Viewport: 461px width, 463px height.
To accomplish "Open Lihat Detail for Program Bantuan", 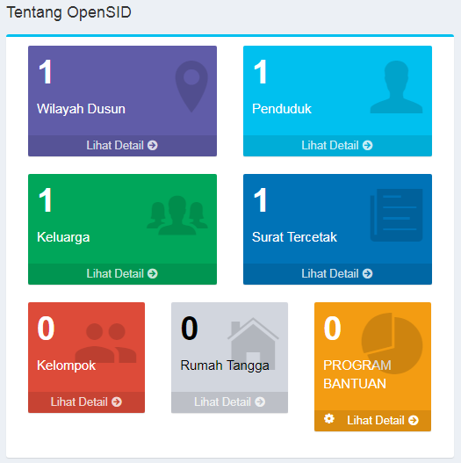I will (x=383, y=420).
